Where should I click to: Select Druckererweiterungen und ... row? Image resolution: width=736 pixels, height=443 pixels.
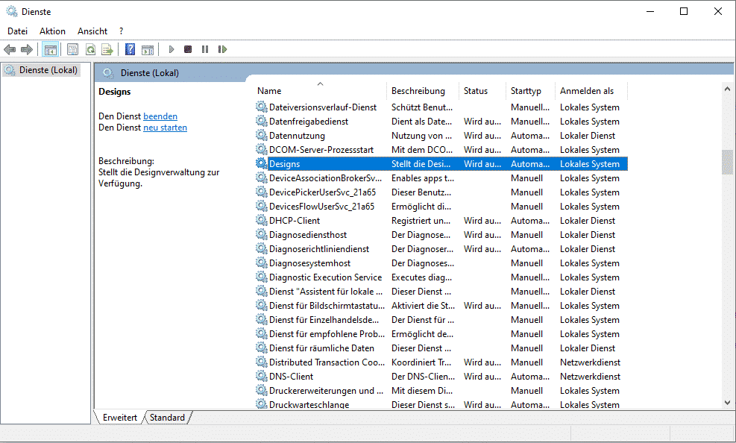tap(441, 391)
